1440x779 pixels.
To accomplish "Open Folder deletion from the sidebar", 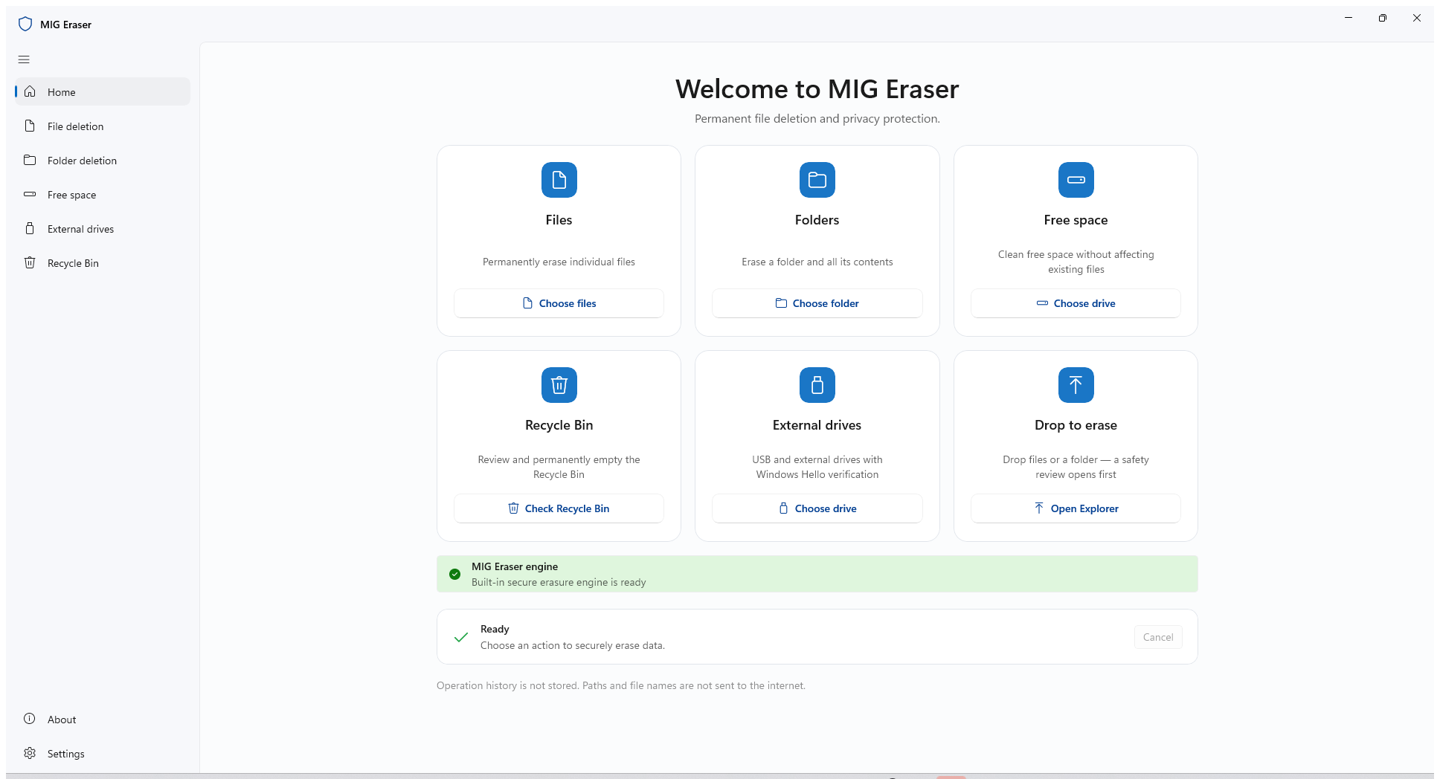I will tap(103, 161).
